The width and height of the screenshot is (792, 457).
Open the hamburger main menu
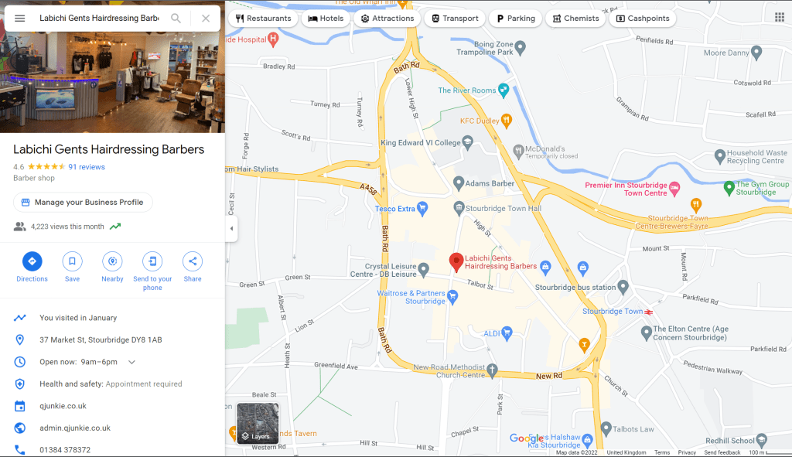coord(19,19)
